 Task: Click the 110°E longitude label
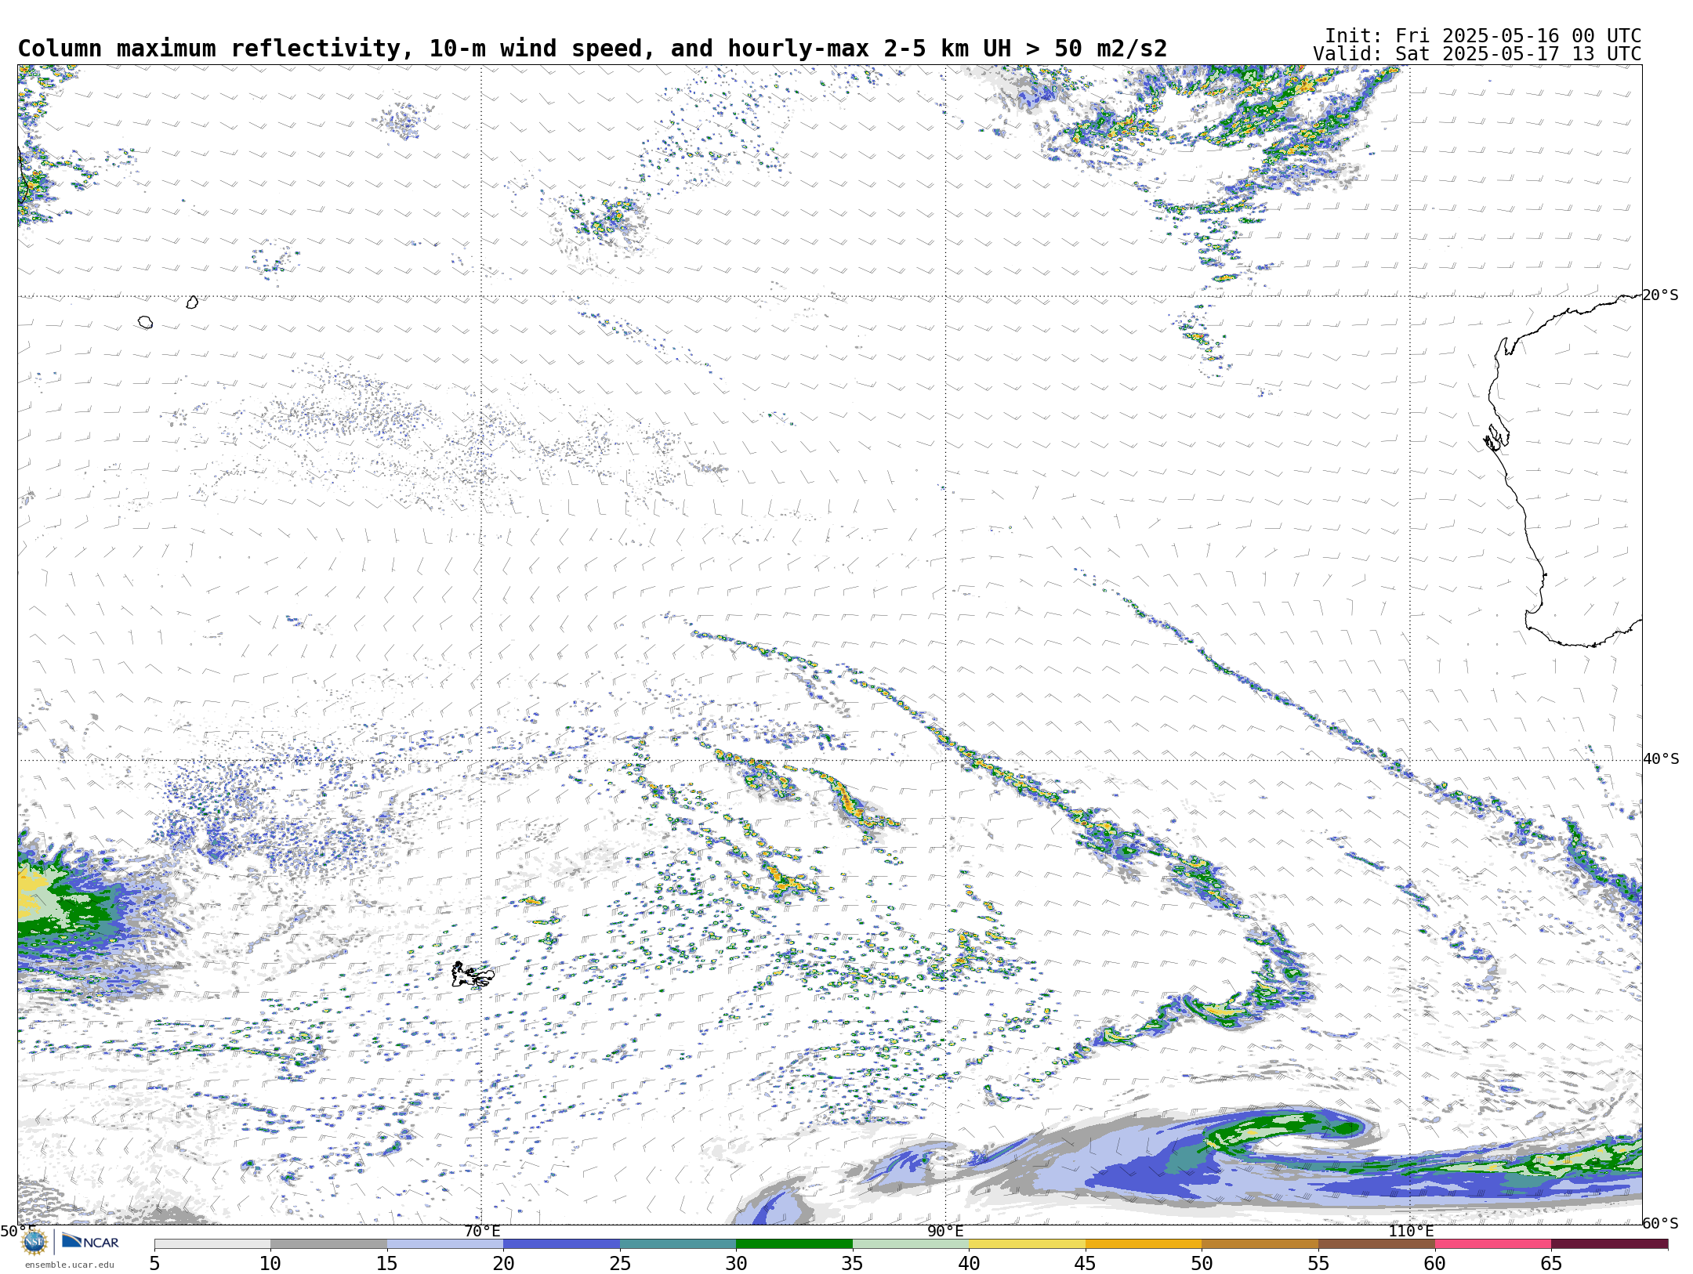point(1411,1231)
